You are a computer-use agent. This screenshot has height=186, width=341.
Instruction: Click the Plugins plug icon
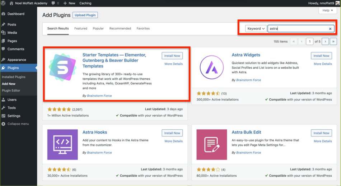(3, 68)
